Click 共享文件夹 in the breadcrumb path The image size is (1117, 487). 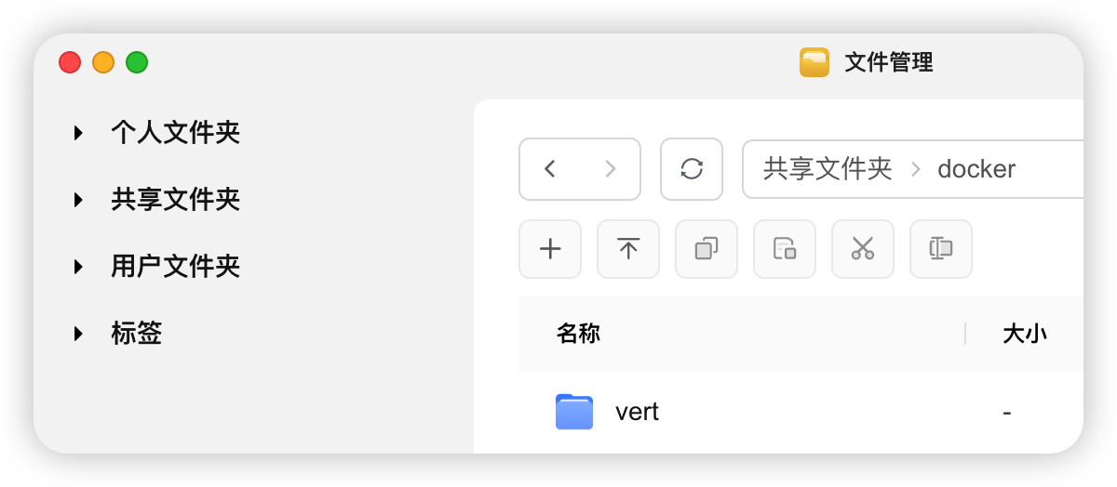point(828,169)
